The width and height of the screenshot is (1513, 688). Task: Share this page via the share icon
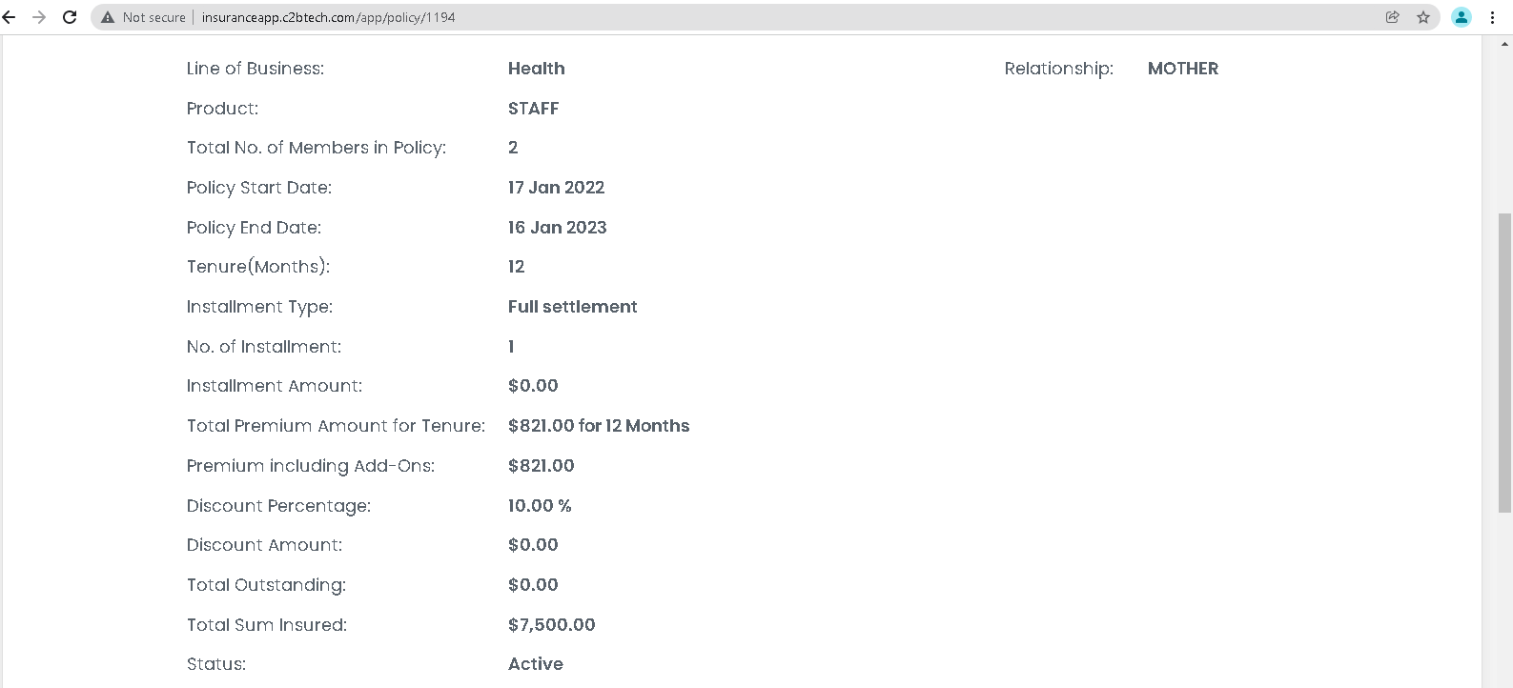(x=1393, y=17)
